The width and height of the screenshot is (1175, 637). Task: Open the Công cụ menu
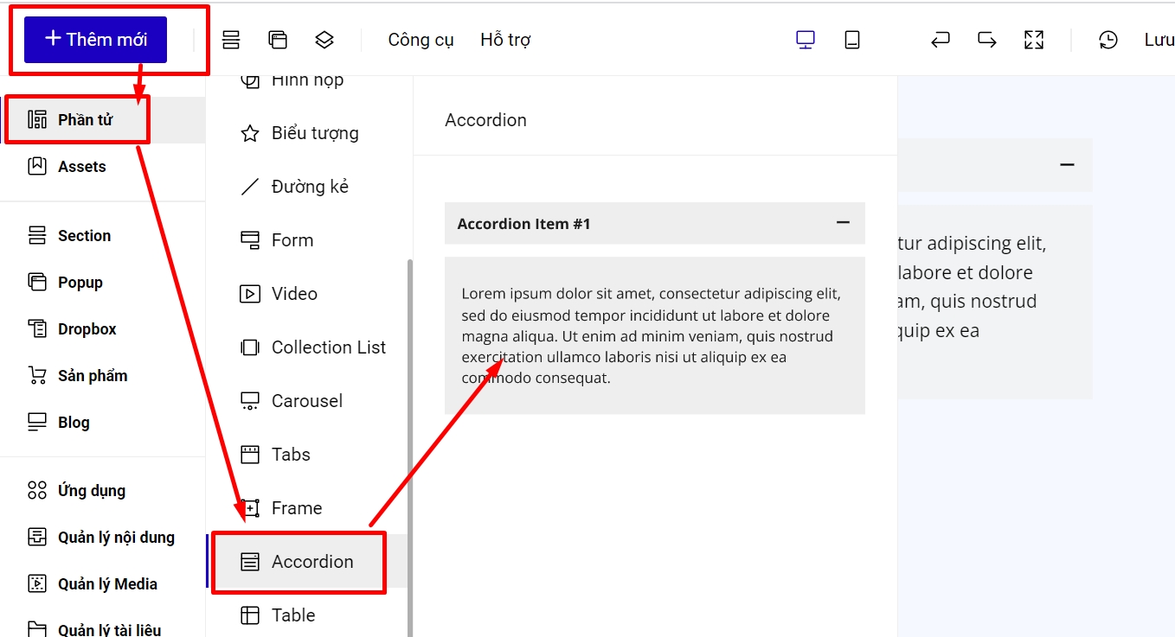(421, 40)
